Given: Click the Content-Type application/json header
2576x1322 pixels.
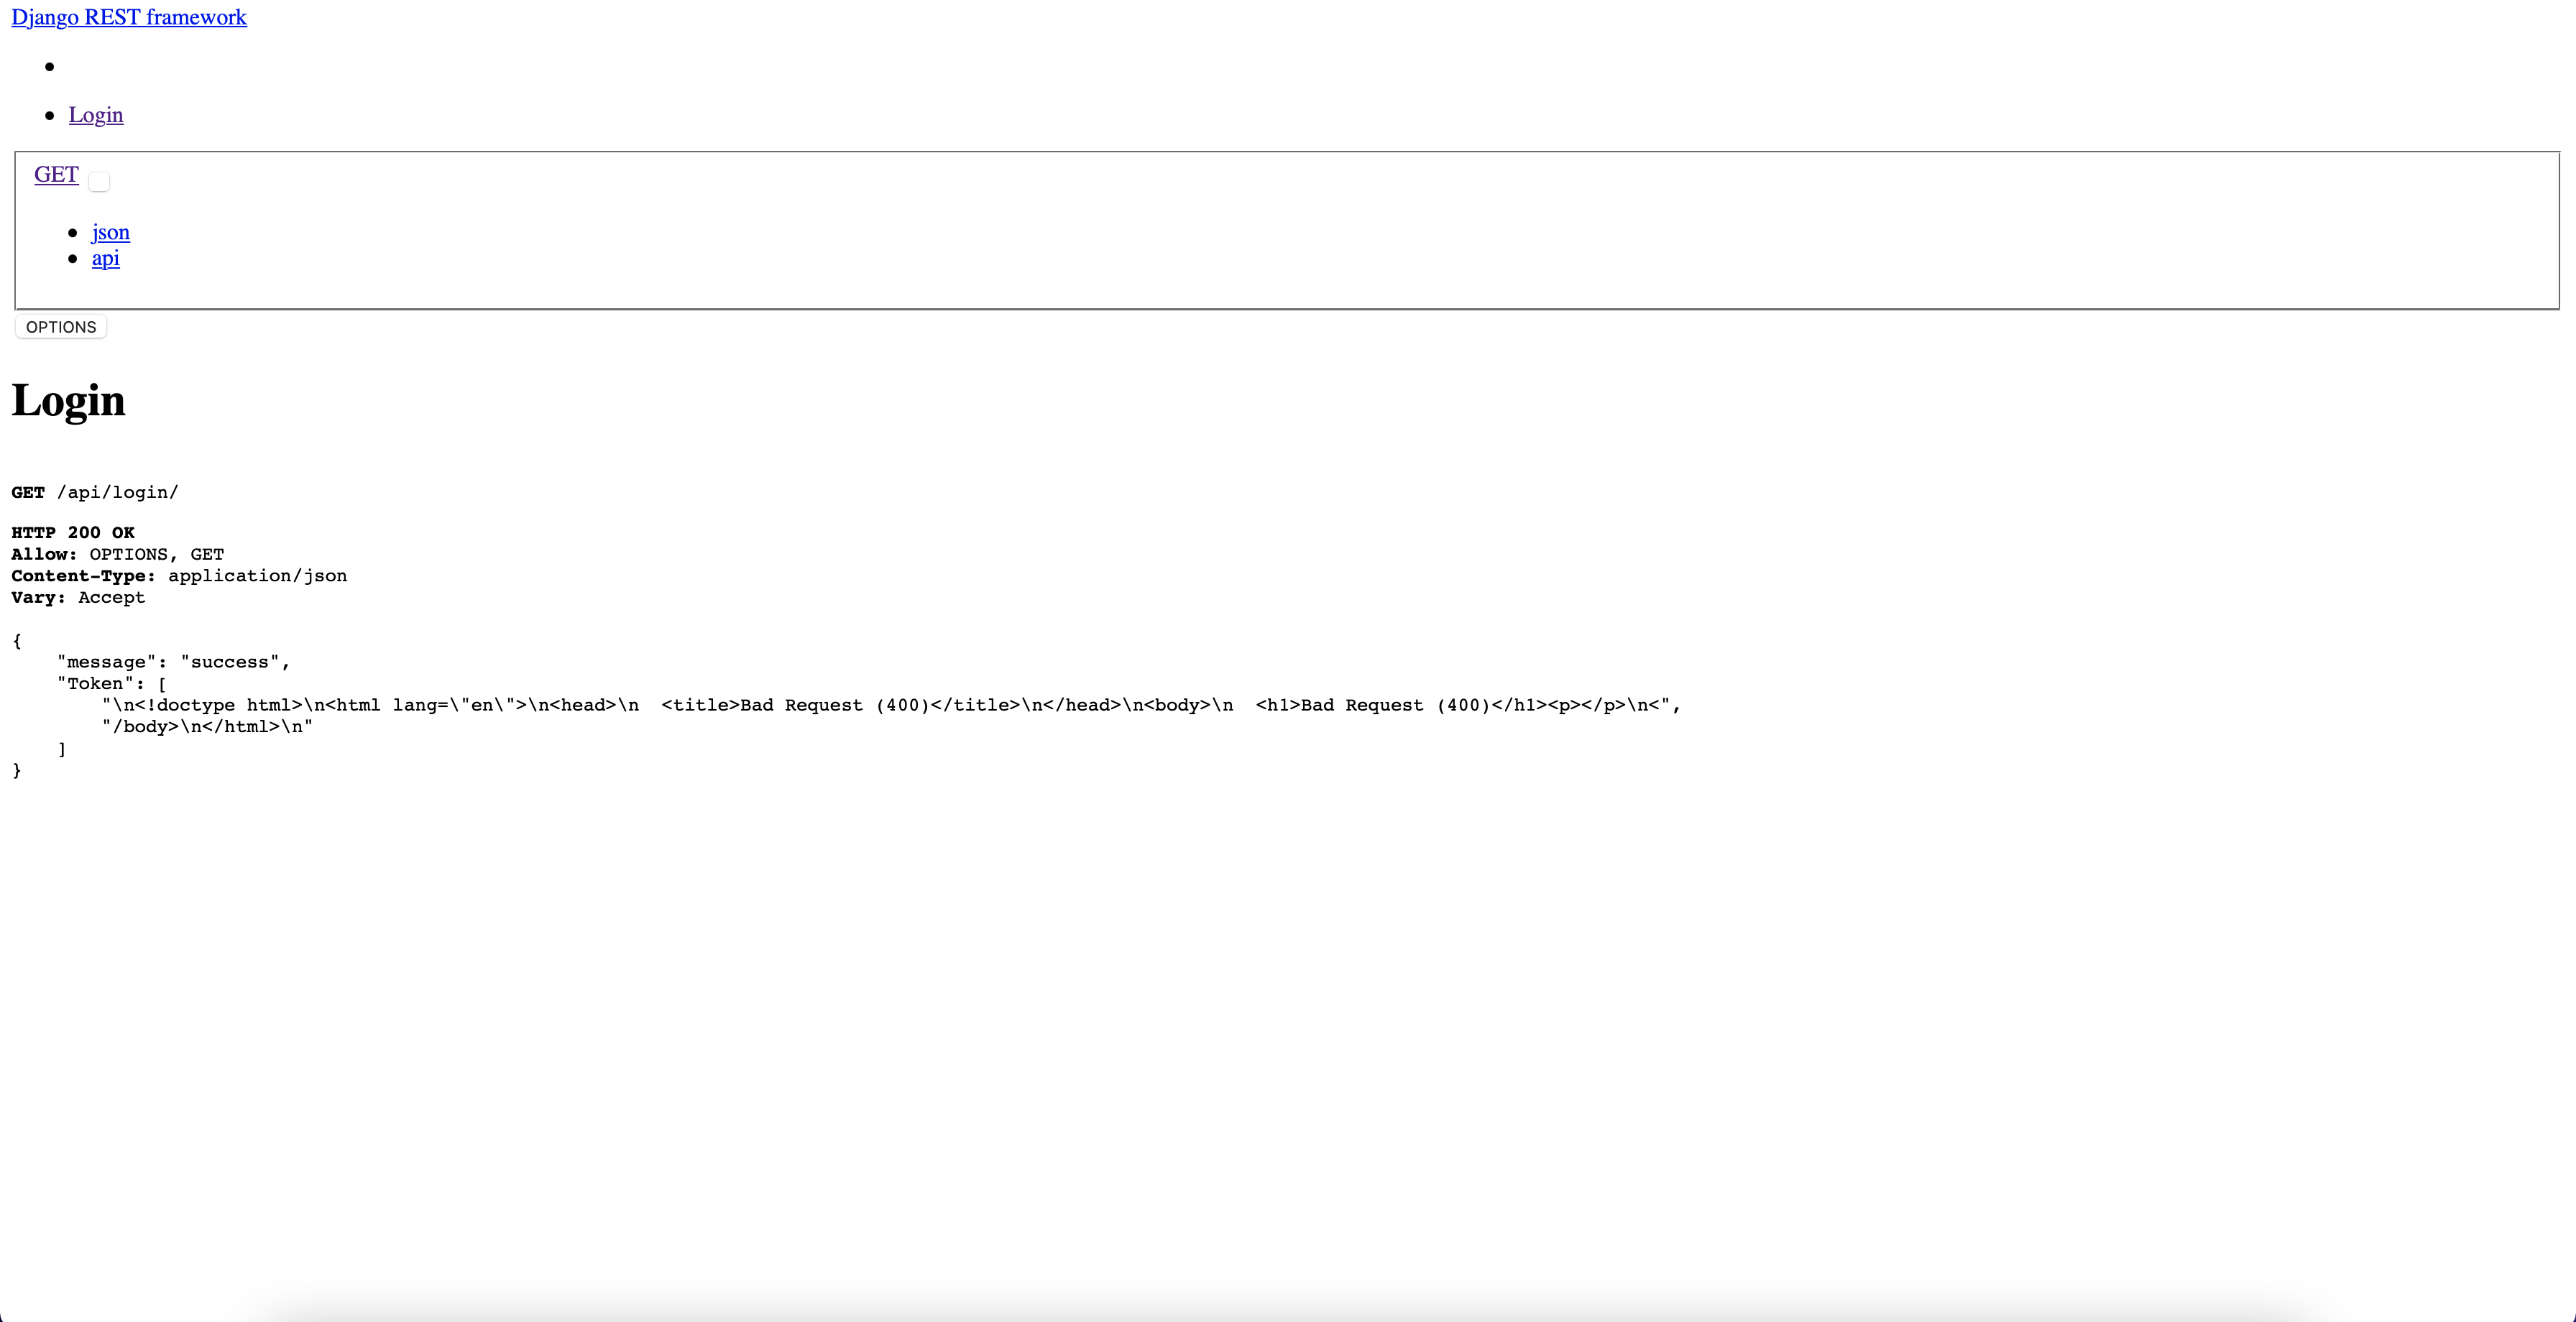Looking at the screenshot, I should 179,576.
